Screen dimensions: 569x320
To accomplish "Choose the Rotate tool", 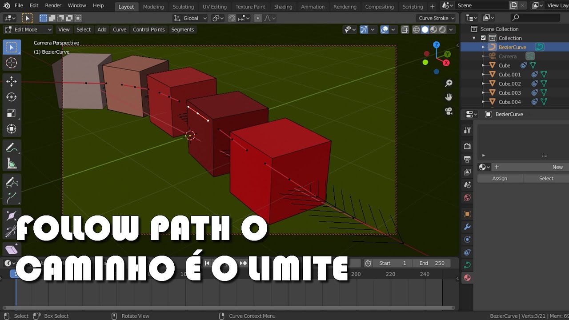I will 12,97.
